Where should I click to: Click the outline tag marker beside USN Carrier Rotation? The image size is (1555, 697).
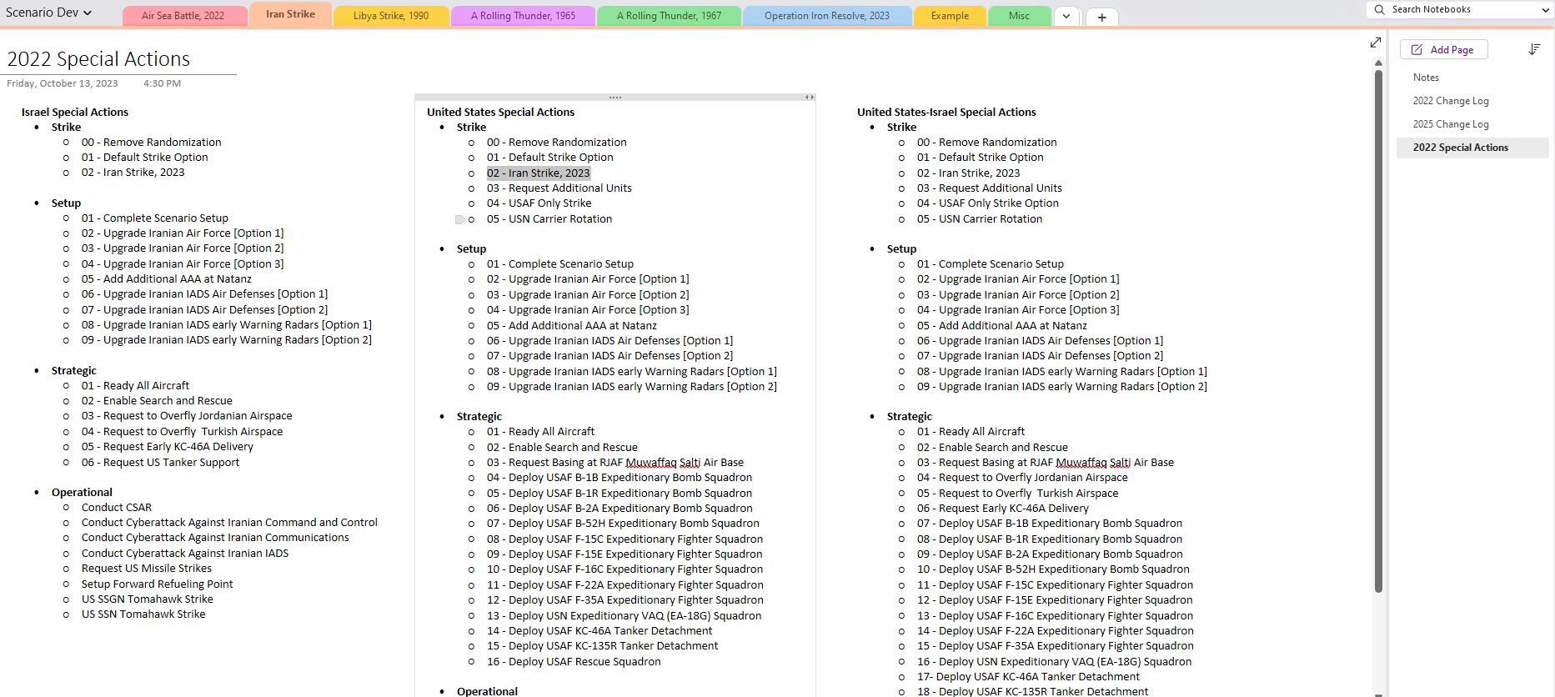point(460,219)
